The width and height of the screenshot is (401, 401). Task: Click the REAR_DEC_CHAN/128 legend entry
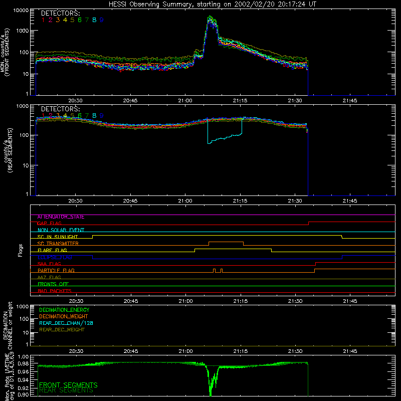click(x=66, y=323)
